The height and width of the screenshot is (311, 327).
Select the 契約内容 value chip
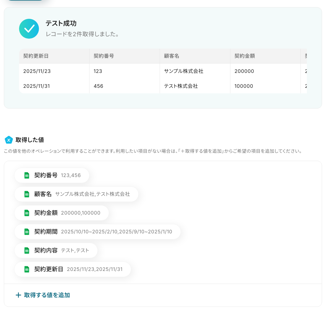(56, 251)
